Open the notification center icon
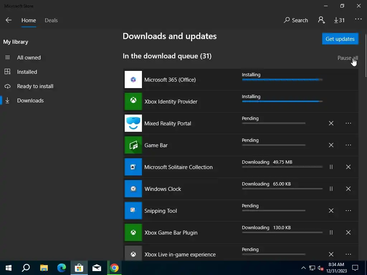Screen dimensions: 367x275 pos(355,268)
